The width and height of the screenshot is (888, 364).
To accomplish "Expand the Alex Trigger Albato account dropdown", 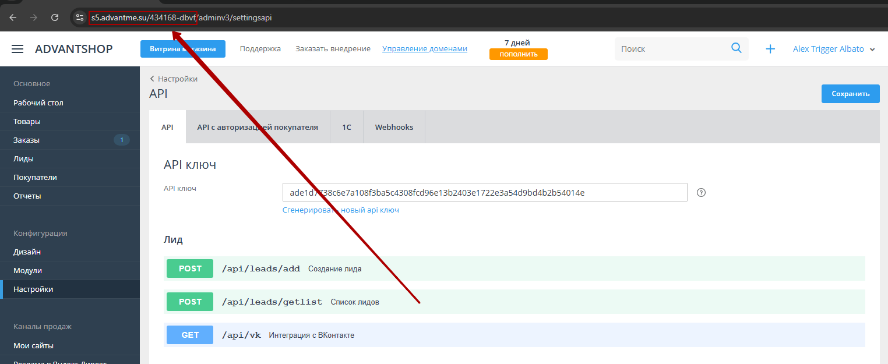I will click(872, 50).
